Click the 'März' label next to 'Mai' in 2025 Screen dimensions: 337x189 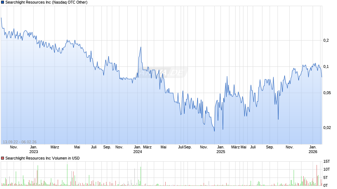pyautogui.click(x=235, y=147)
